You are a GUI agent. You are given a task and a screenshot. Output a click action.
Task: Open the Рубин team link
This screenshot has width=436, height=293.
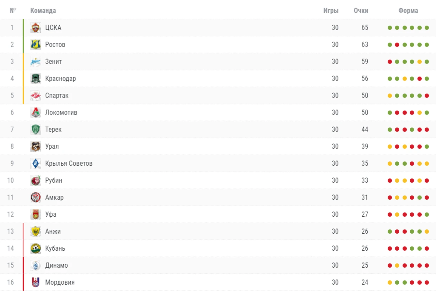pos(54,181)
